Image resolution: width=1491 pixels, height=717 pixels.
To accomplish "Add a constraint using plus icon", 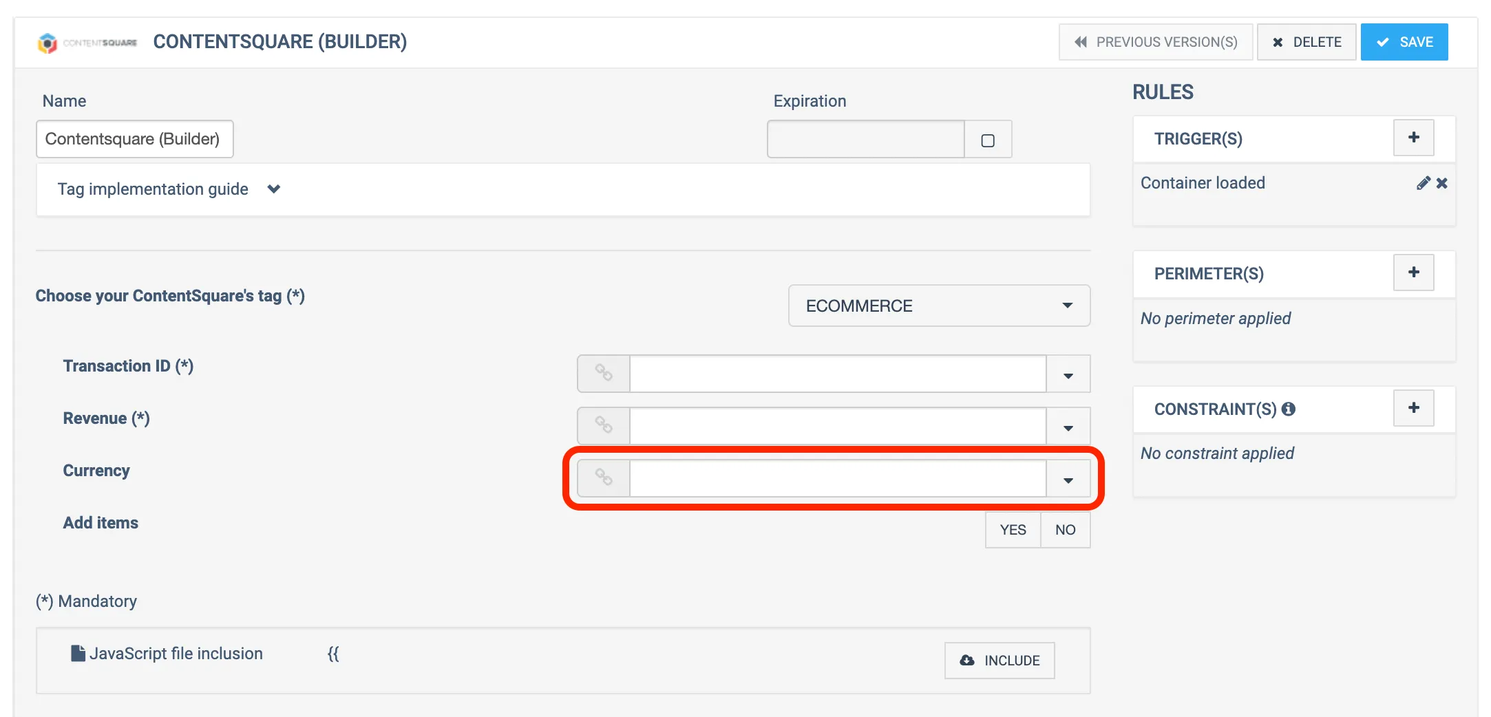I will click(1413, 408).
